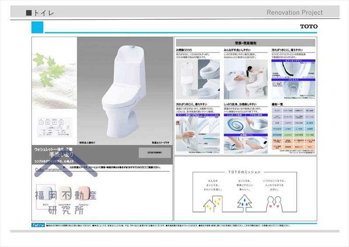
Task: Click the hands rinsing in basin photo
Action: pyautogui.click(x=235, y=79)
